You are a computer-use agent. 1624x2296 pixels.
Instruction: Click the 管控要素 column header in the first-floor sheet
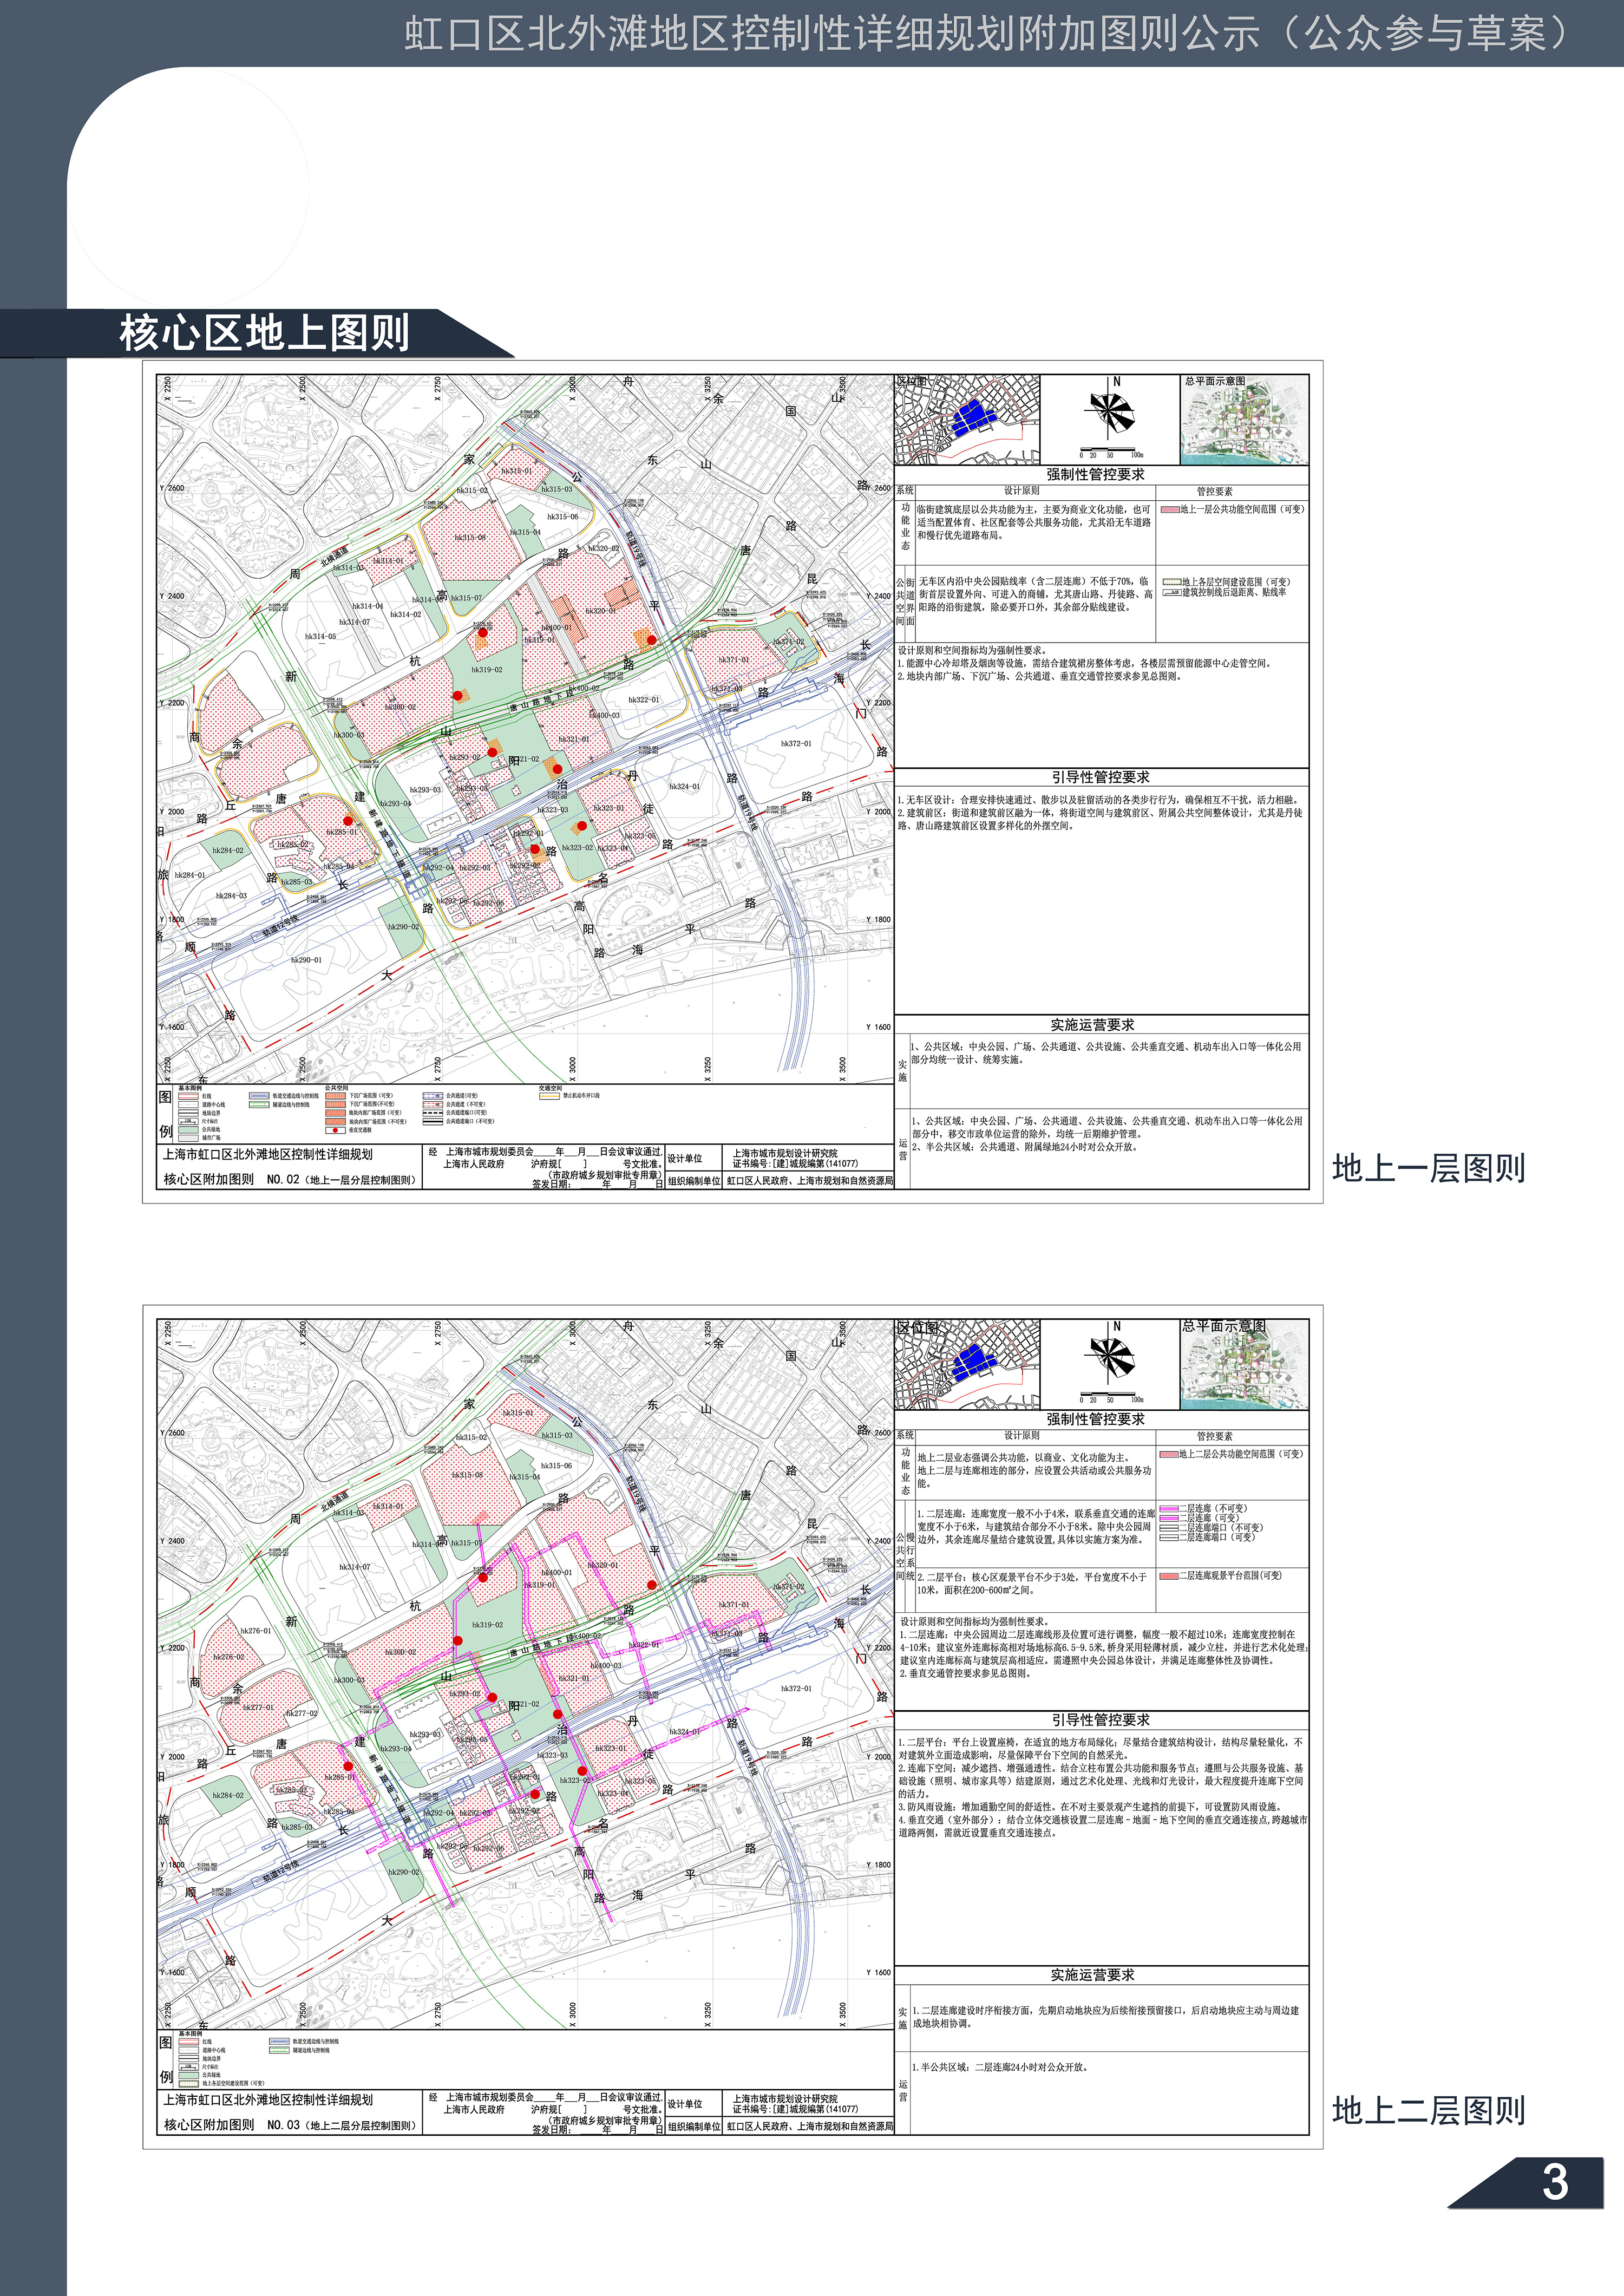[x=1215, y=491]
